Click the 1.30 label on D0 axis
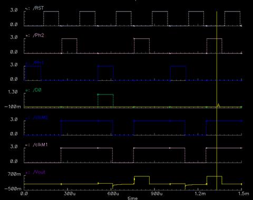253x200 pixels. click(x=13, y=92)
